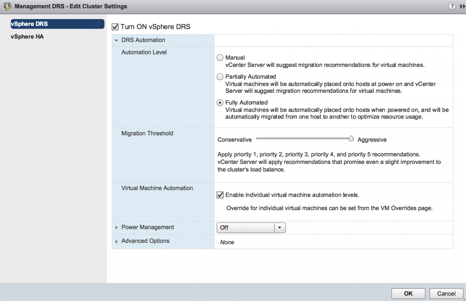Image resolution: width=466 pixels, height=301 pixels.
Task: Uncheck Turn ON vSphere DRS
Action: point(115,27)
